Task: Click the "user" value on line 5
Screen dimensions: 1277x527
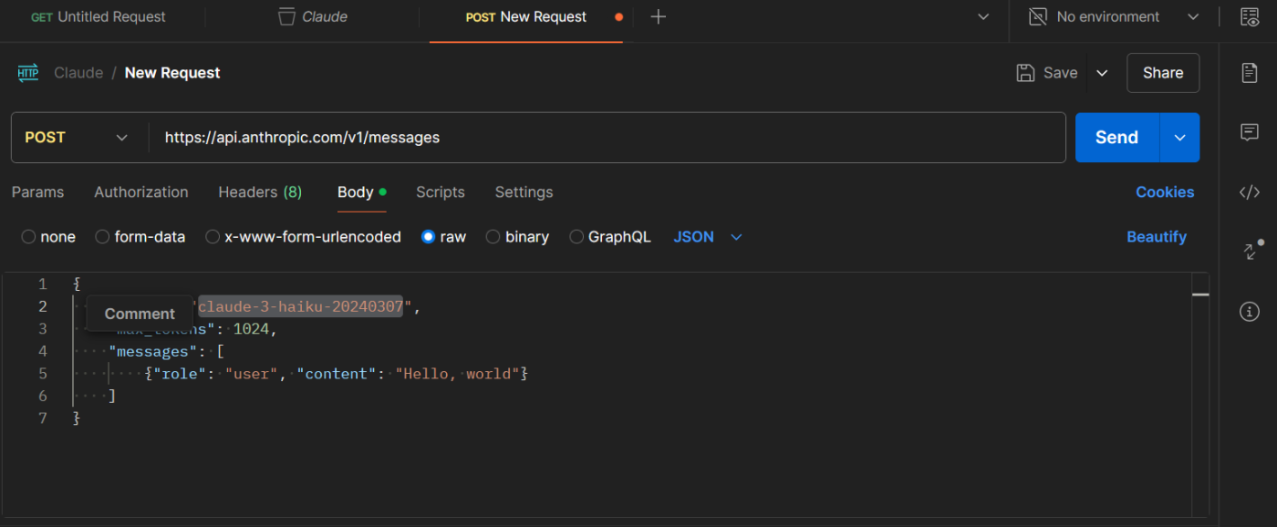Action: pos(253,374)
